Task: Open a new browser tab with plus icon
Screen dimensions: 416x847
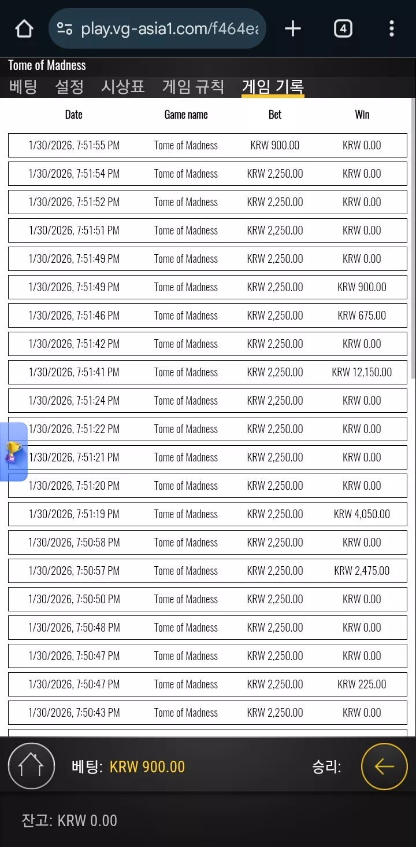Action: tap(293, 28)
